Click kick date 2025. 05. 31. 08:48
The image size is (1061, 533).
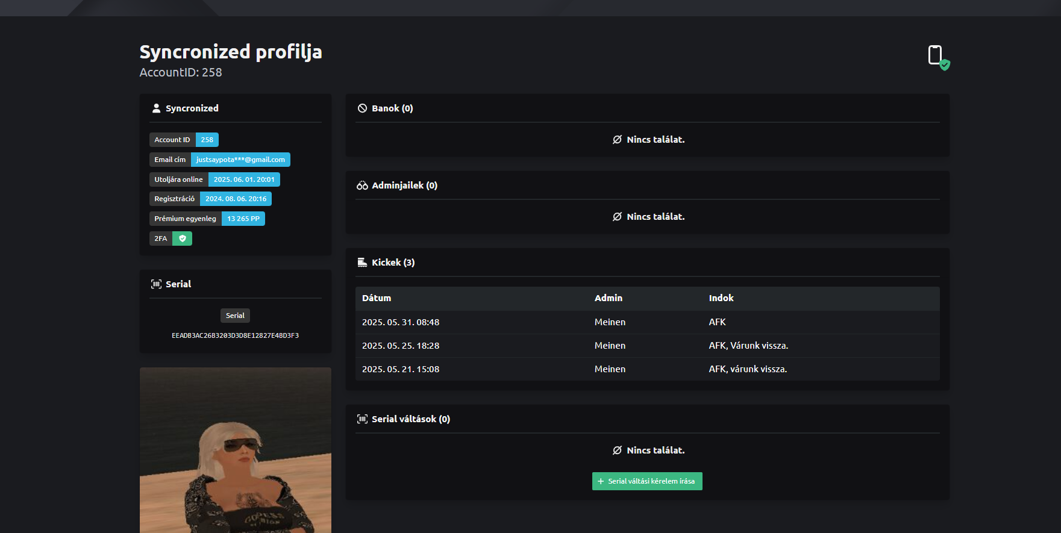(401, 322)
